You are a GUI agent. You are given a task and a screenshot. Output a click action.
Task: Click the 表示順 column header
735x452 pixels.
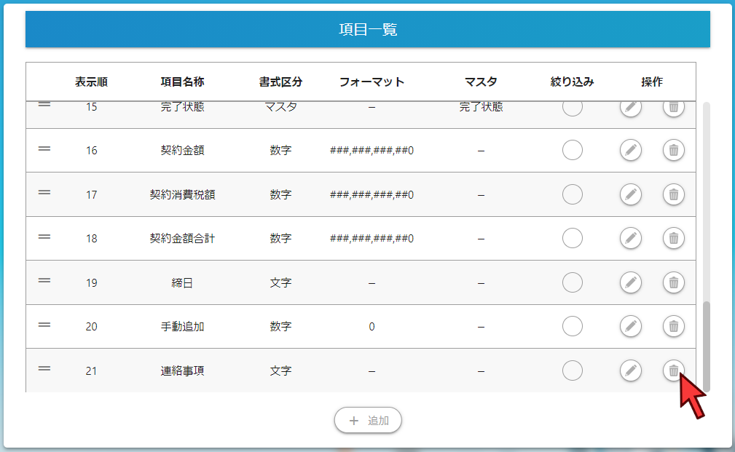pyautogui.click(x=91, y=82)
